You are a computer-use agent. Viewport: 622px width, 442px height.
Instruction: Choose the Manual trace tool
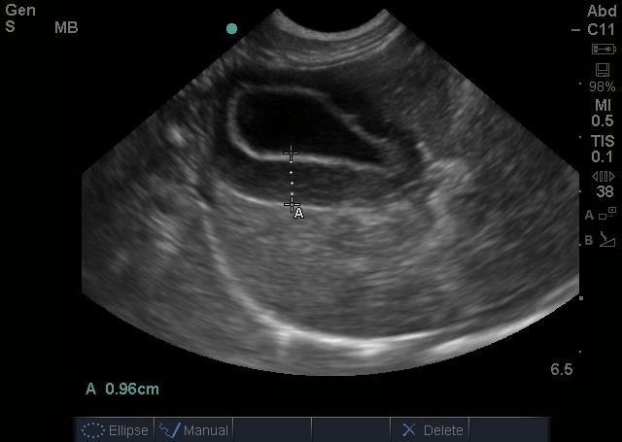pyautogui.click(x=193, y=430)
